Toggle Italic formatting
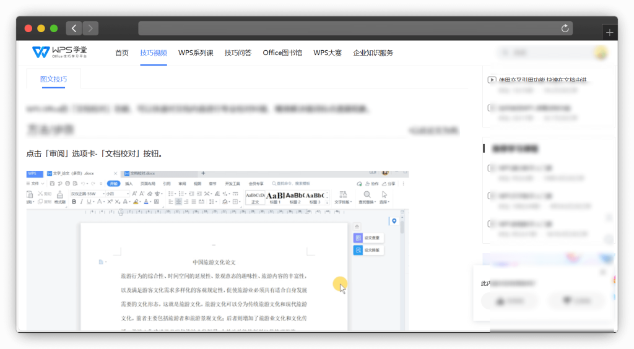 [81, 202]
